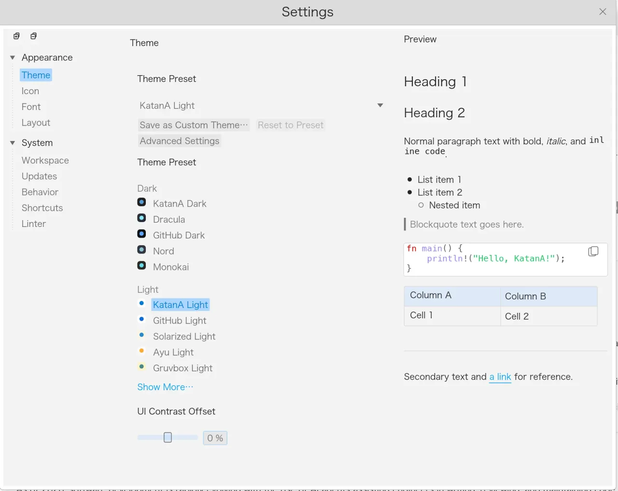
Task: Select Theme in the settings tree
Action: [x=36, y=75]
